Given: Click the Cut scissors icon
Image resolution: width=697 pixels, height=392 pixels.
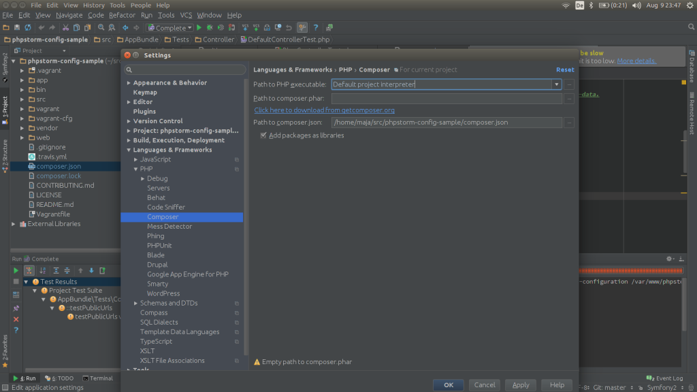Looking at the screenshot, I should click(x=65, y=27).
